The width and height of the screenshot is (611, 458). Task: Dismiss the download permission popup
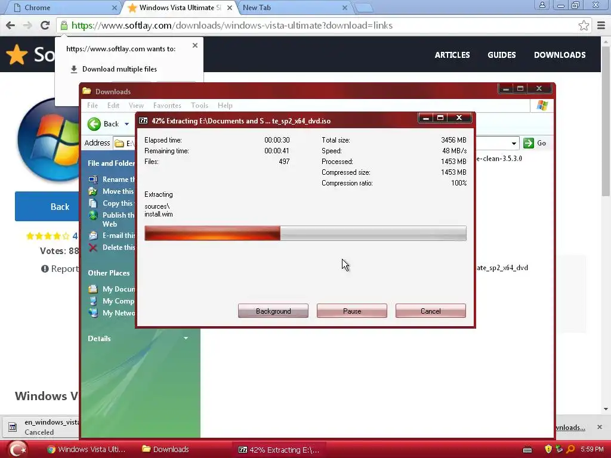pos(195,45)
